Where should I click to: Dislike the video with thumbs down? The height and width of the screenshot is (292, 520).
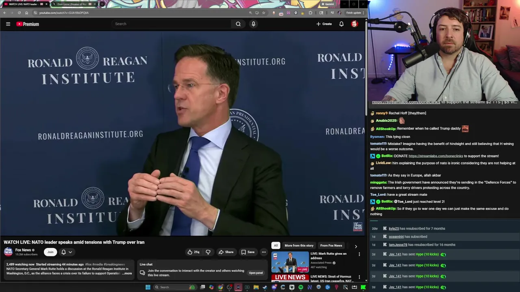coord(208,252)
